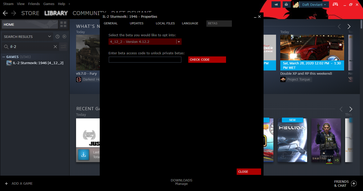Open the Double XP and RP news title

click(306, 73)
